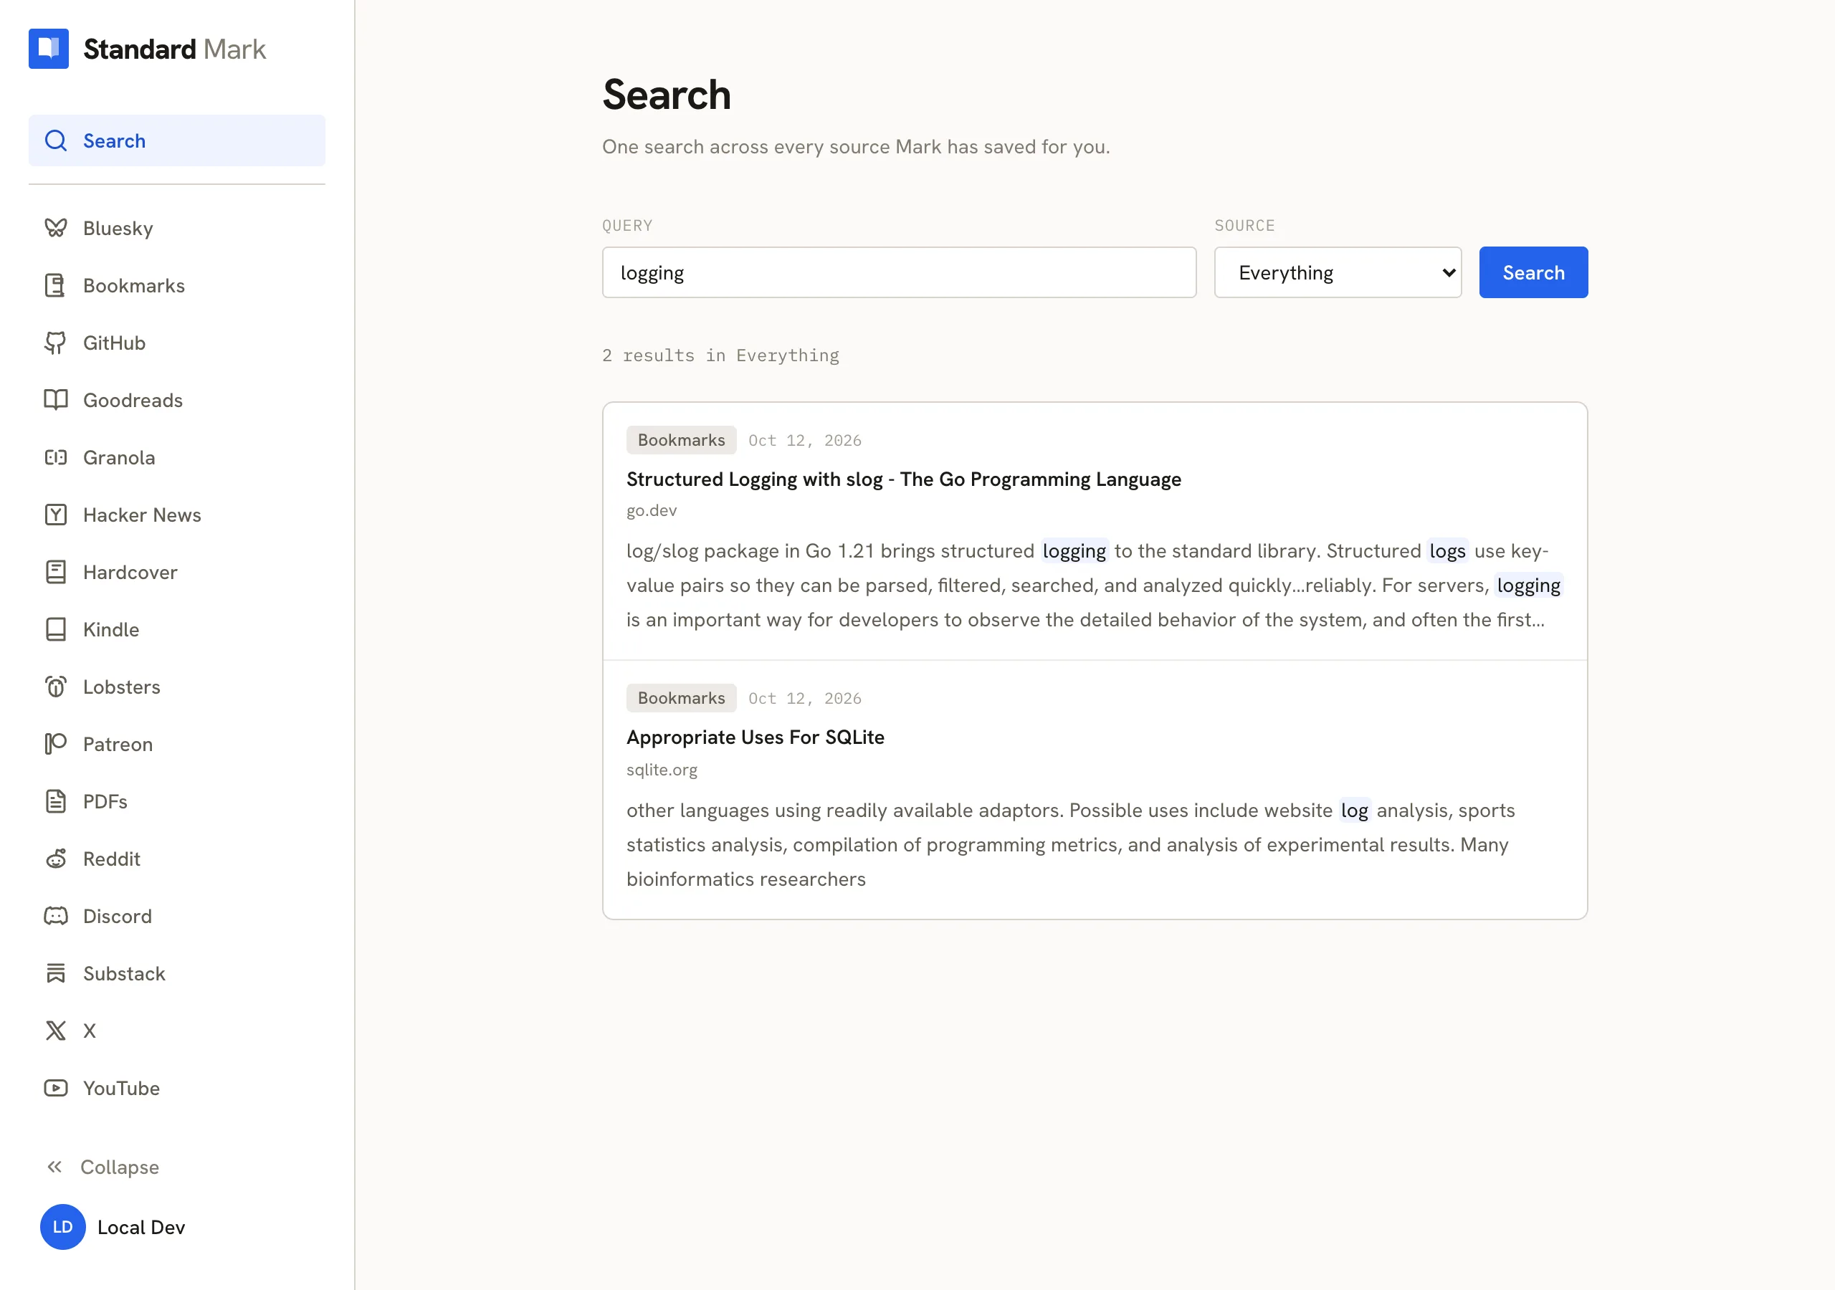Click the go.dev domain text
The image size is (1835, 1290).
tap(652, 510)
